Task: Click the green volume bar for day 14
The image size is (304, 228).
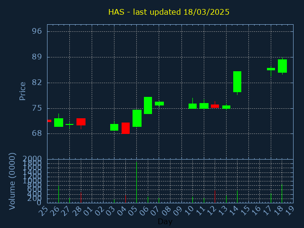Action: point(237,197)
